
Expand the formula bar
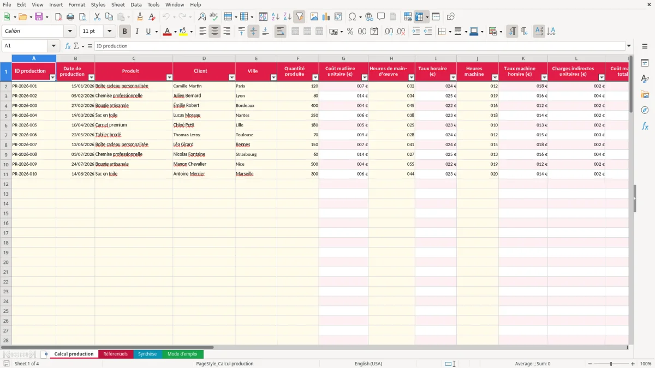[x=629, y=46]
